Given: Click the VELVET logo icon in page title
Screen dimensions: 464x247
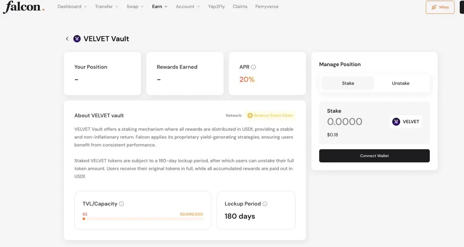Looking at the screenshot, I should click(x=77, y=39).
